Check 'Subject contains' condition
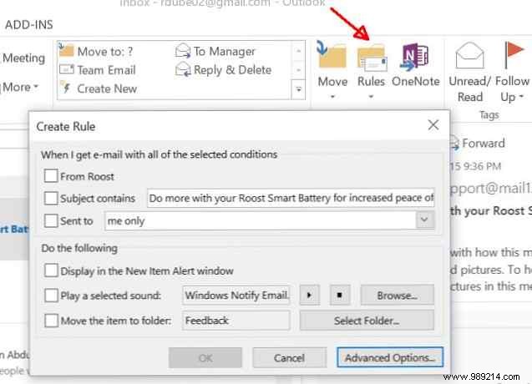The image size is (532, 384). pos(51,198)
